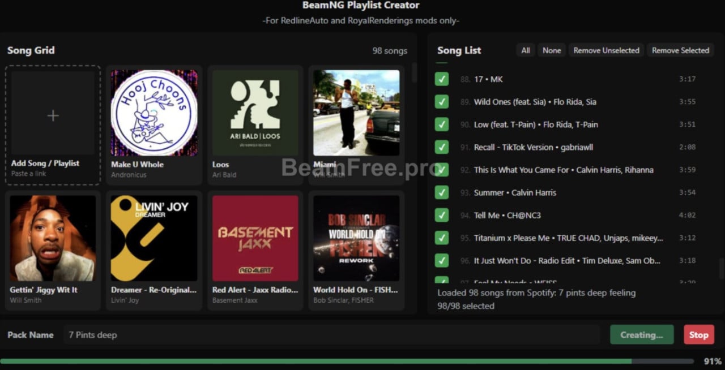Open the Make U Whole album cover

(154, 113)
